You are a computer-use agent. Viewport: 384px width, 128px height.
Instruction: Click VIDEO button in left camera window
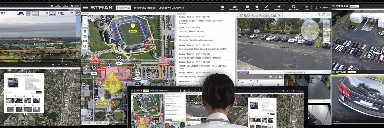click(x=35, y=13)
